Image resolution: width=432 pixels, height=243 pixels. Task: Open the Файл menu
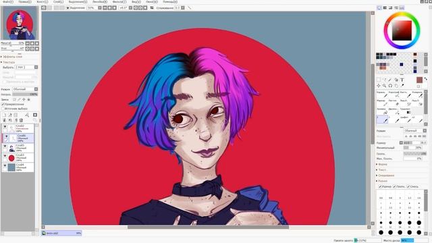7,1
